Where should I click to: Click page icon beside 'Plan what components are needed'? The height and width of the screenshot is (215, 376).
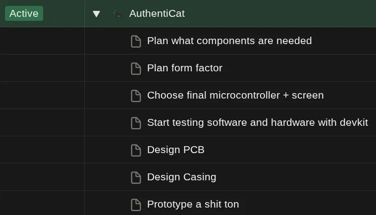pos(136,41)
